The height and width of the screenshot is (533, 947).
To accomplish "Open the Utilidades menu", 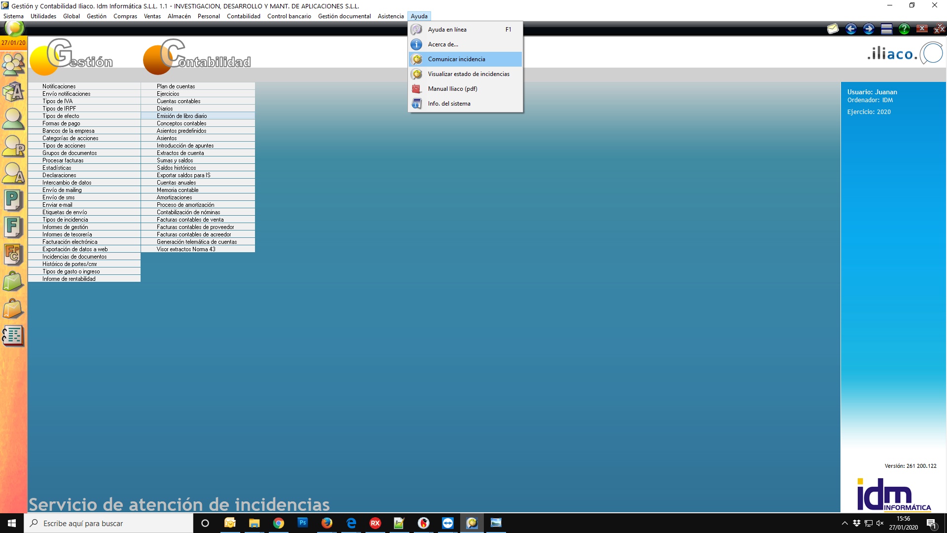I will click(x=43, y=16).
